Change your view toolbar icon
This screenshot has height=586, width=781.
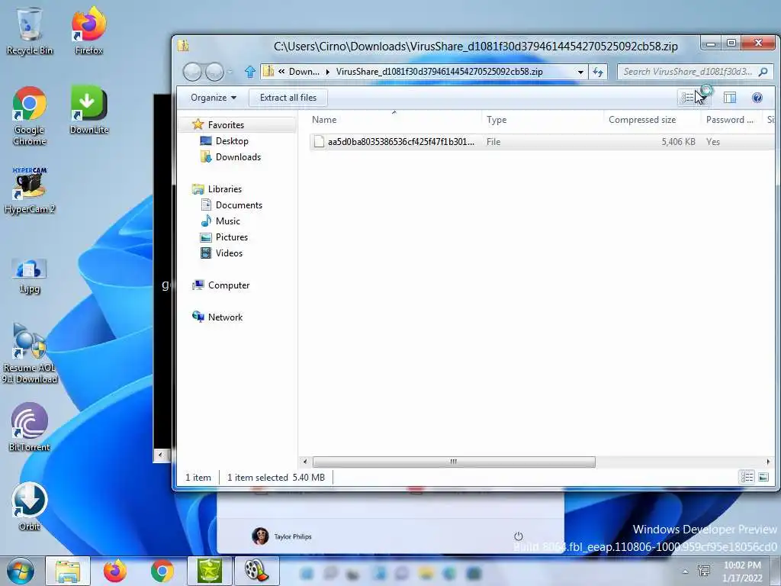pyautogui.click(x=688, y=98)
